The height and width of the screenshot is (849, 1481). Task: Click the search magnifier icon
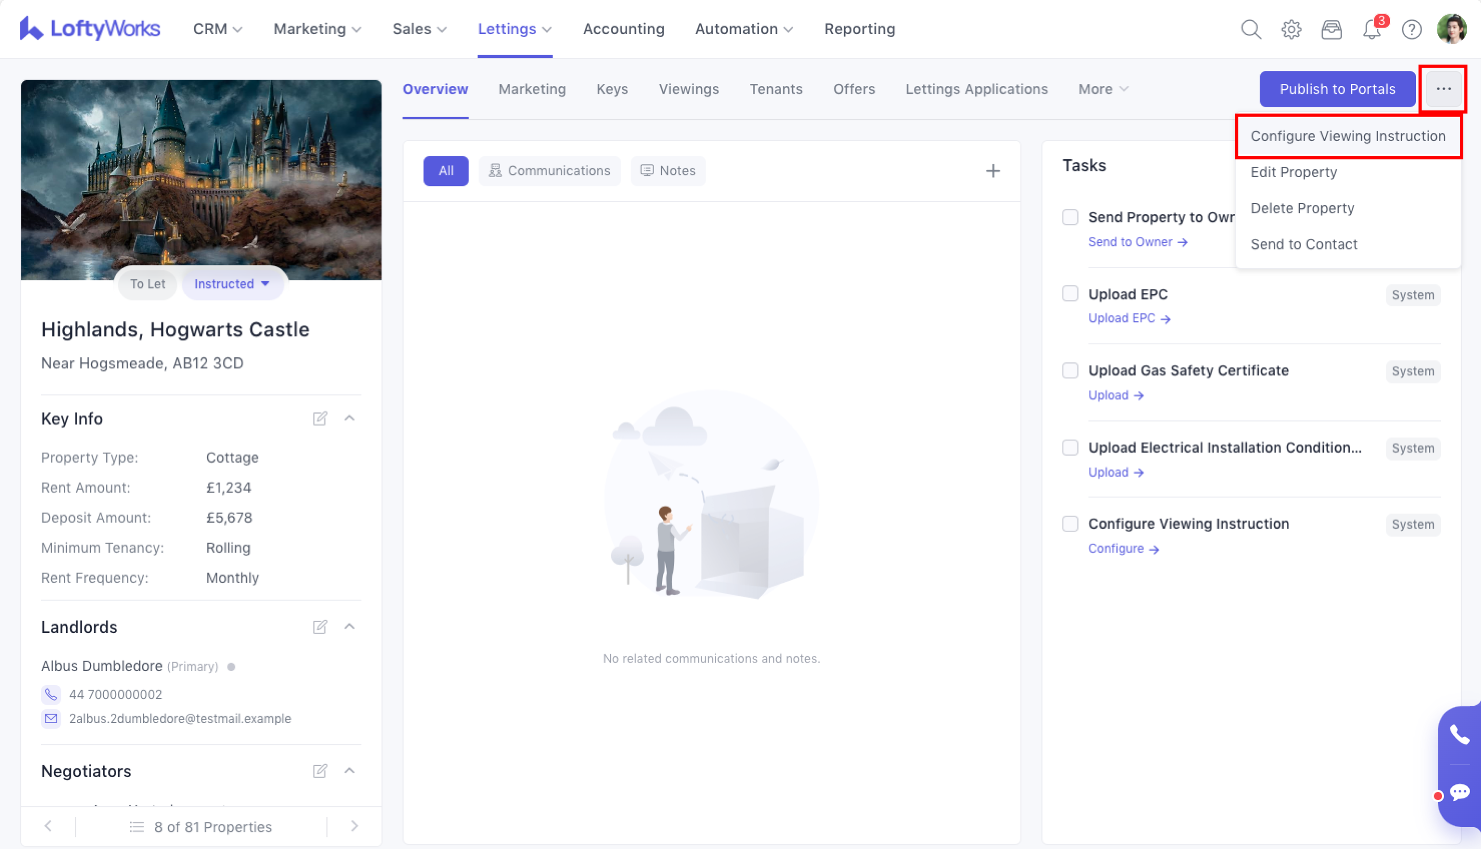pos(1251,29)
